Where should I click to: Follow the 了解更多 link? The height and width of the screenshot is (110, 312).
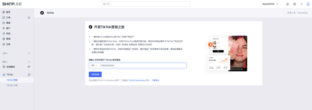(155, 80)
